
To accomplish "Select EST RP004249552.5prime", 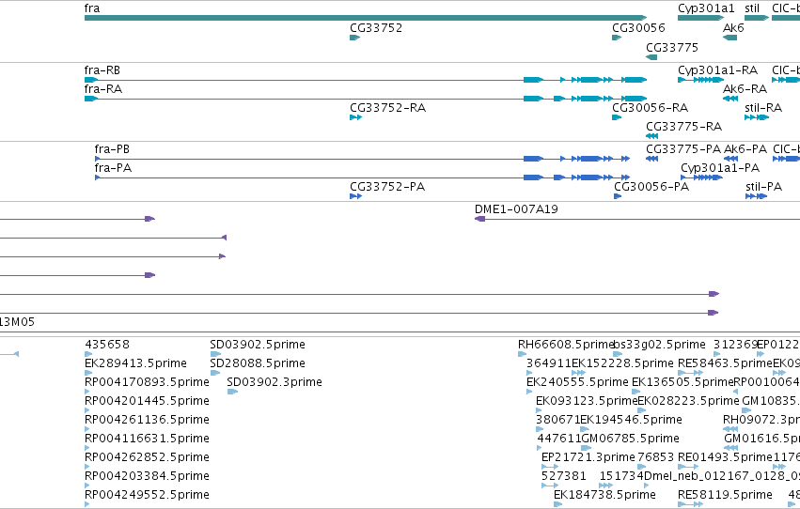I will pos(147,495).
